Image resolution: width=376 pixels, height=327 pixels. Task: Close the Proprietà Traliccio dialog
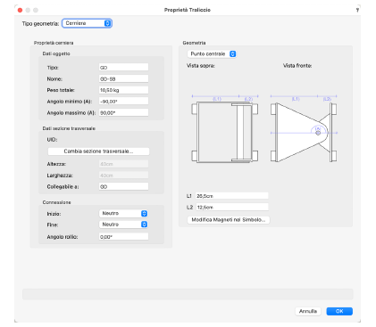tap(20, 10)
